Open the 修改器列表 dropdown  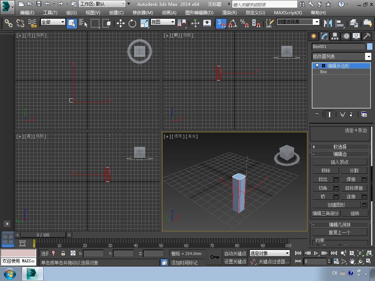point(341,56)
